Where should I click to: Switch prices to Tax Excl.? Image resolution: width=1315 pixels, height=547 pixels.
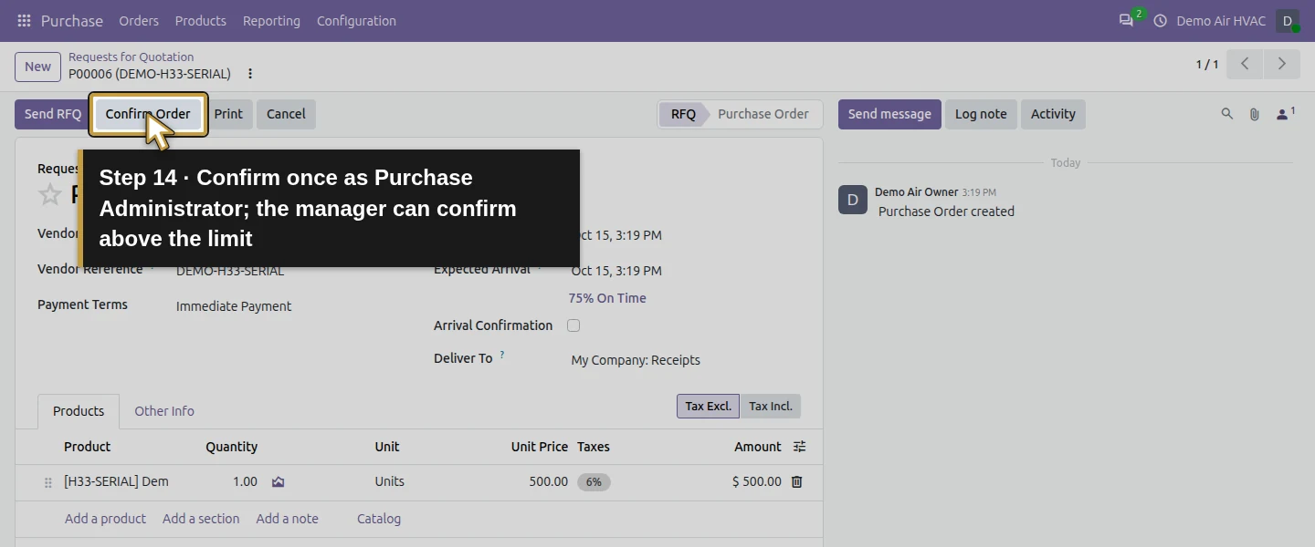[708, 407]
